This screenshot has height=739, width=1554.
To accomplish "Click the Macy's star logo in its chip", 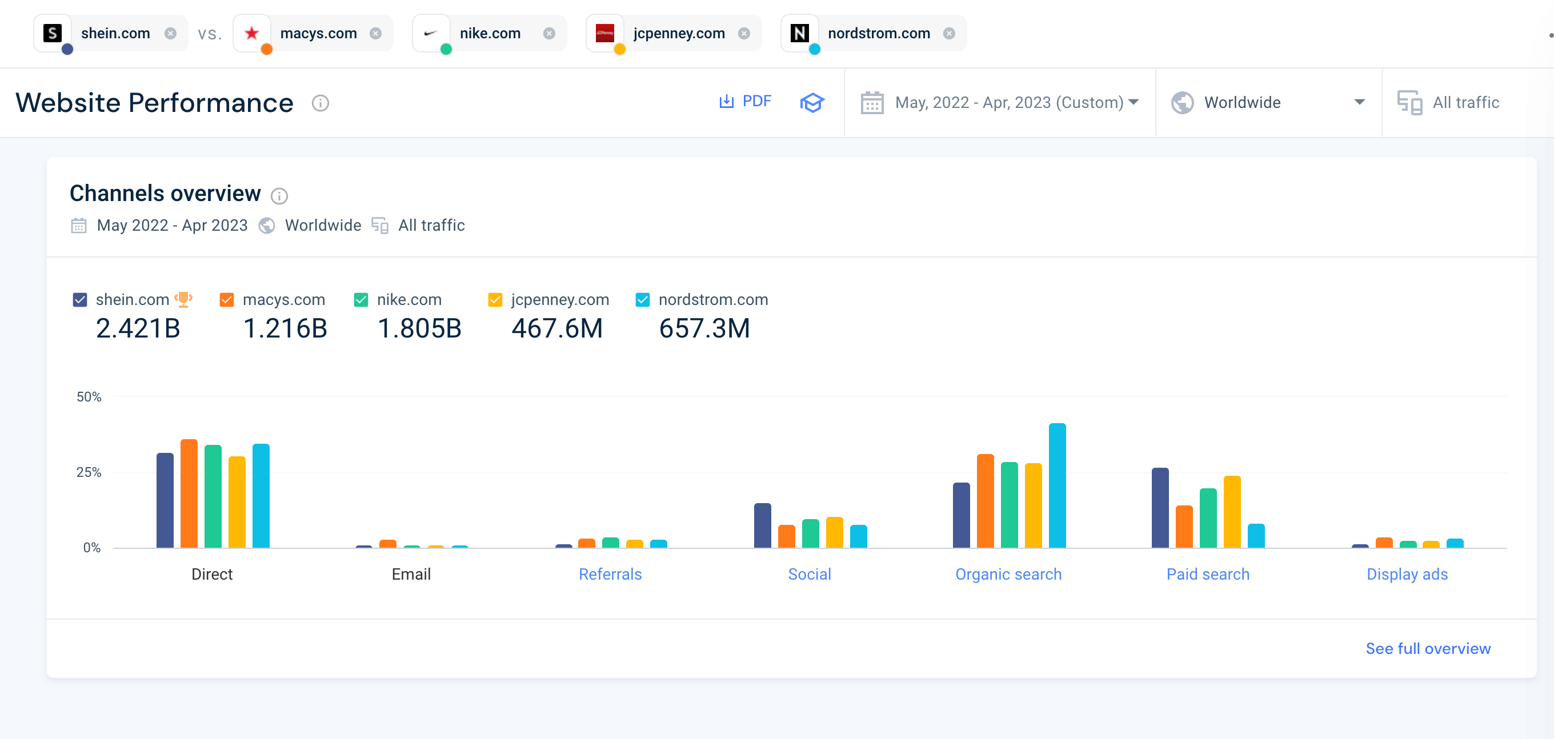I will [252, 33].
